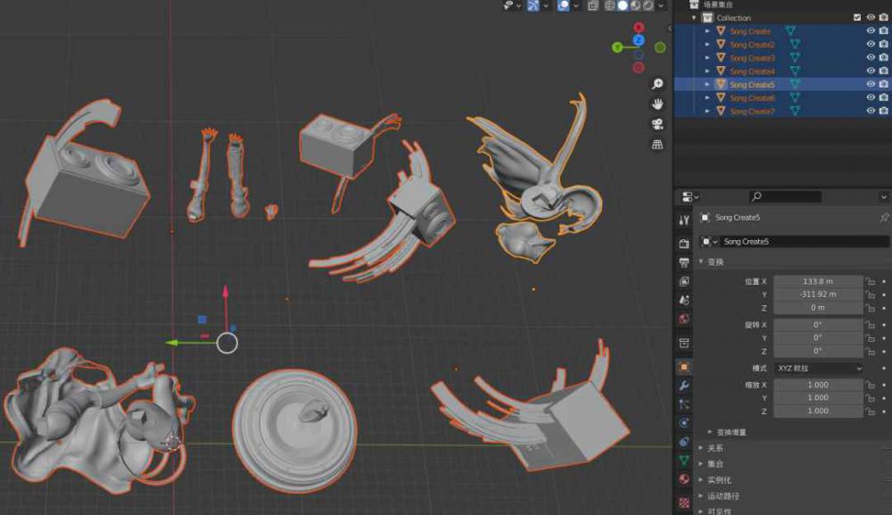Hide Song Create7 with its eye icon

871,111
